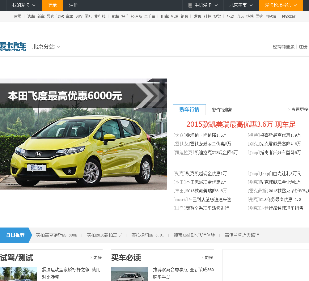Open 福睿斯最高优惠1.9万 article

tap(281, 135)
